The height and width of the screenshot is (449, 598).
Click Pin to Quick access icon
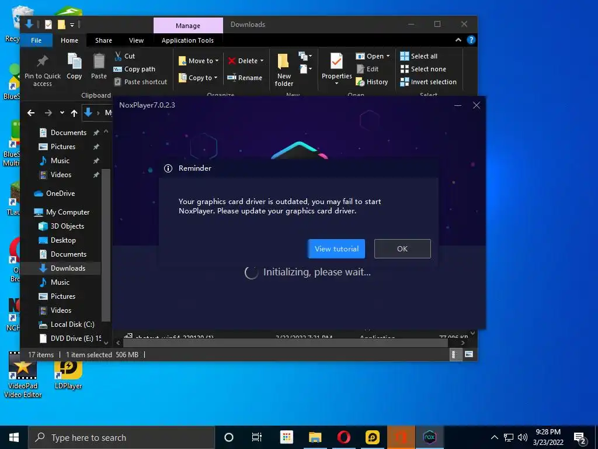tap(42, 61)
